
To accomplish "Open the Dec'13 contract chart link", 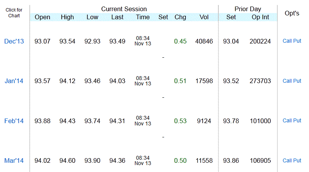I will pyautogui.click(x=14, y=41).
